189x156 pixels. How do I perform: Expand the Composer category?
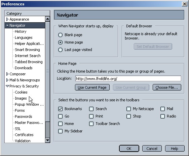(7, 74)
